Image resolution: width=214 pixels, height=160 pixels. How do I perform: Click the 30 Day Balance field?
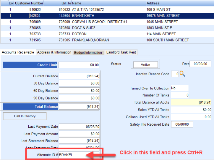(x=79, y=83)
